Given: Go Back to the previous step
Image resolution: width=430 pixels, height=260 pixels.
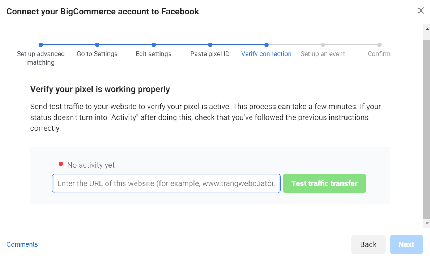Looking at the screenshot, I should [x=368, y=244].
